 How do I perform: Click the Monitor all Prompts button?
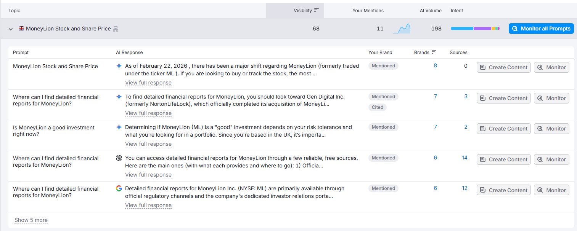click(541, 29)
